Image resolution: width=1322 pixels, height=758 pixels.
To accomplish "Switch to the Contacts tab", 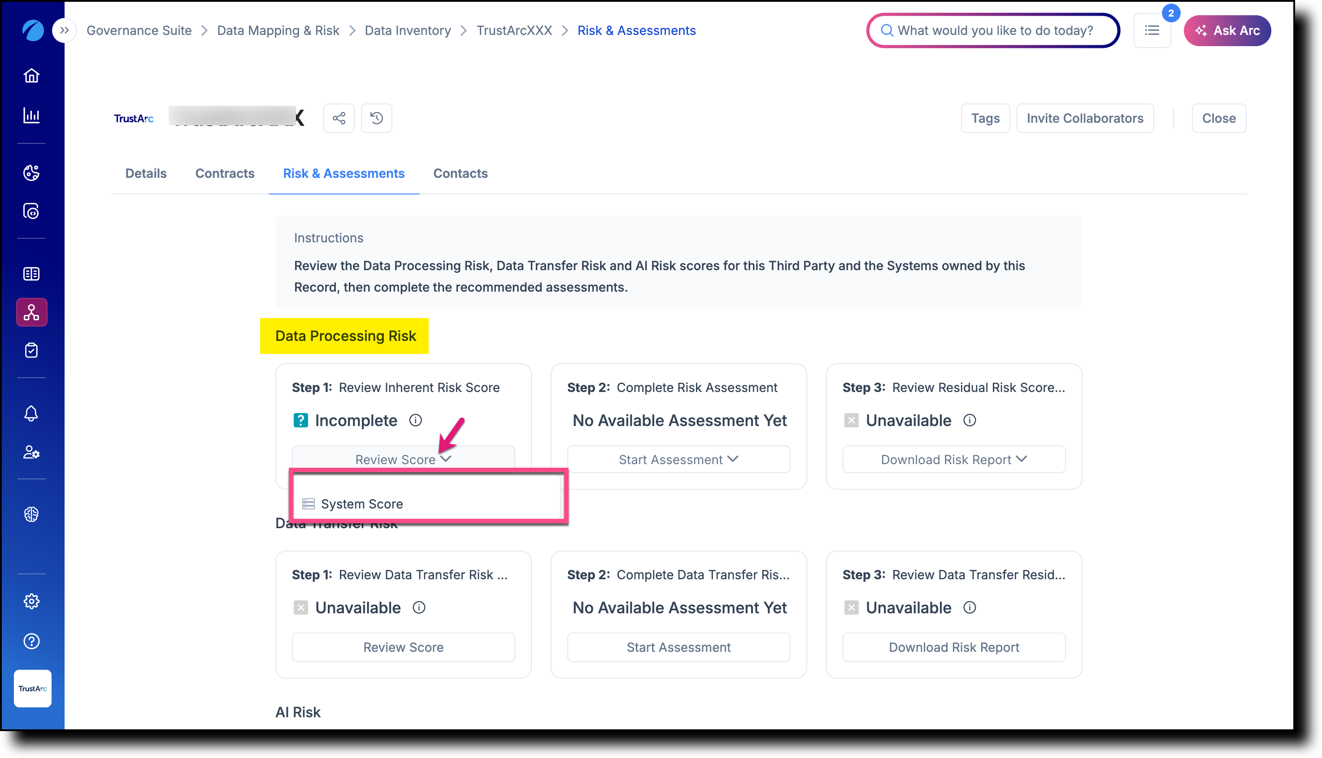I will (461, 173).
